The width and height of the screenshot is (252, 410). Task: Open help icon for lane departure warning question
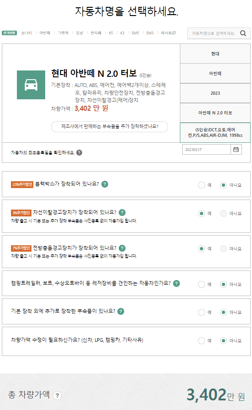tap(122, 213)
